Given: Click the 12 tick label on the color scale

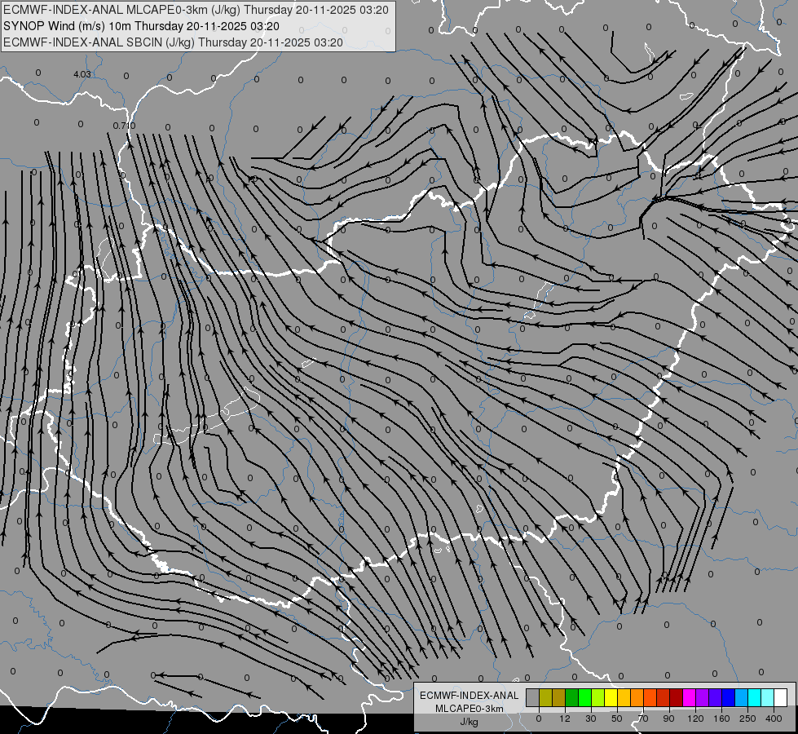Looking at the screenshot, I should 565,719.
